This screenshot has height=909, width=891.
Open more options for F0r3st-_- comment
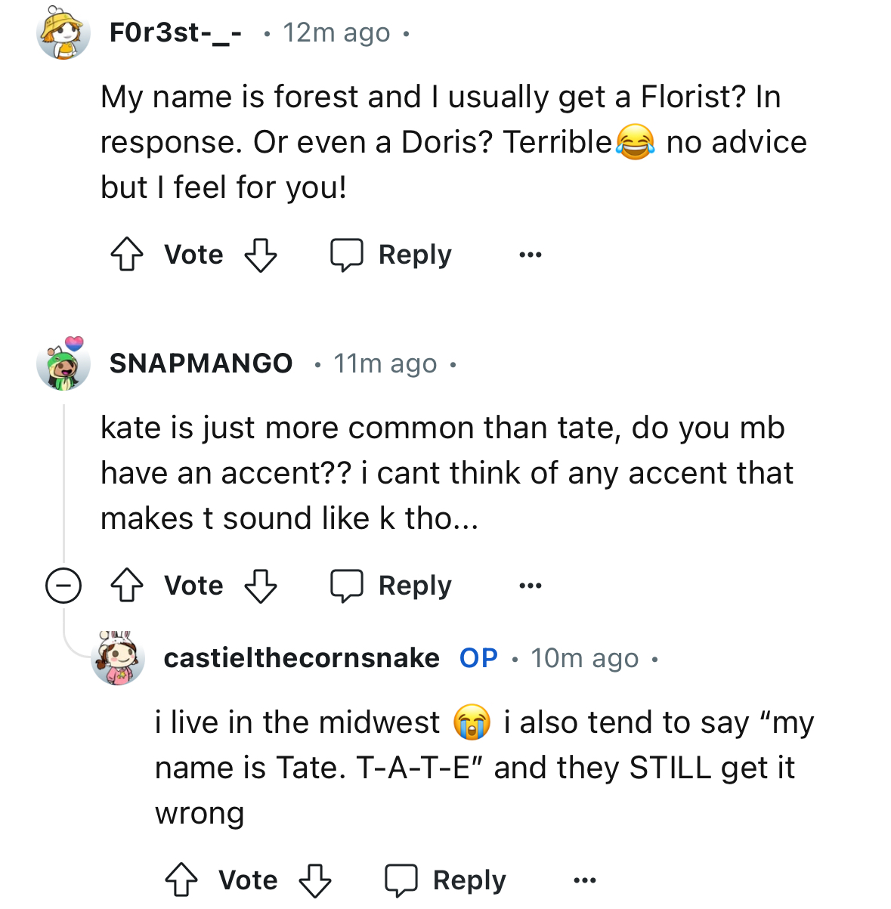tap(531, 255)
